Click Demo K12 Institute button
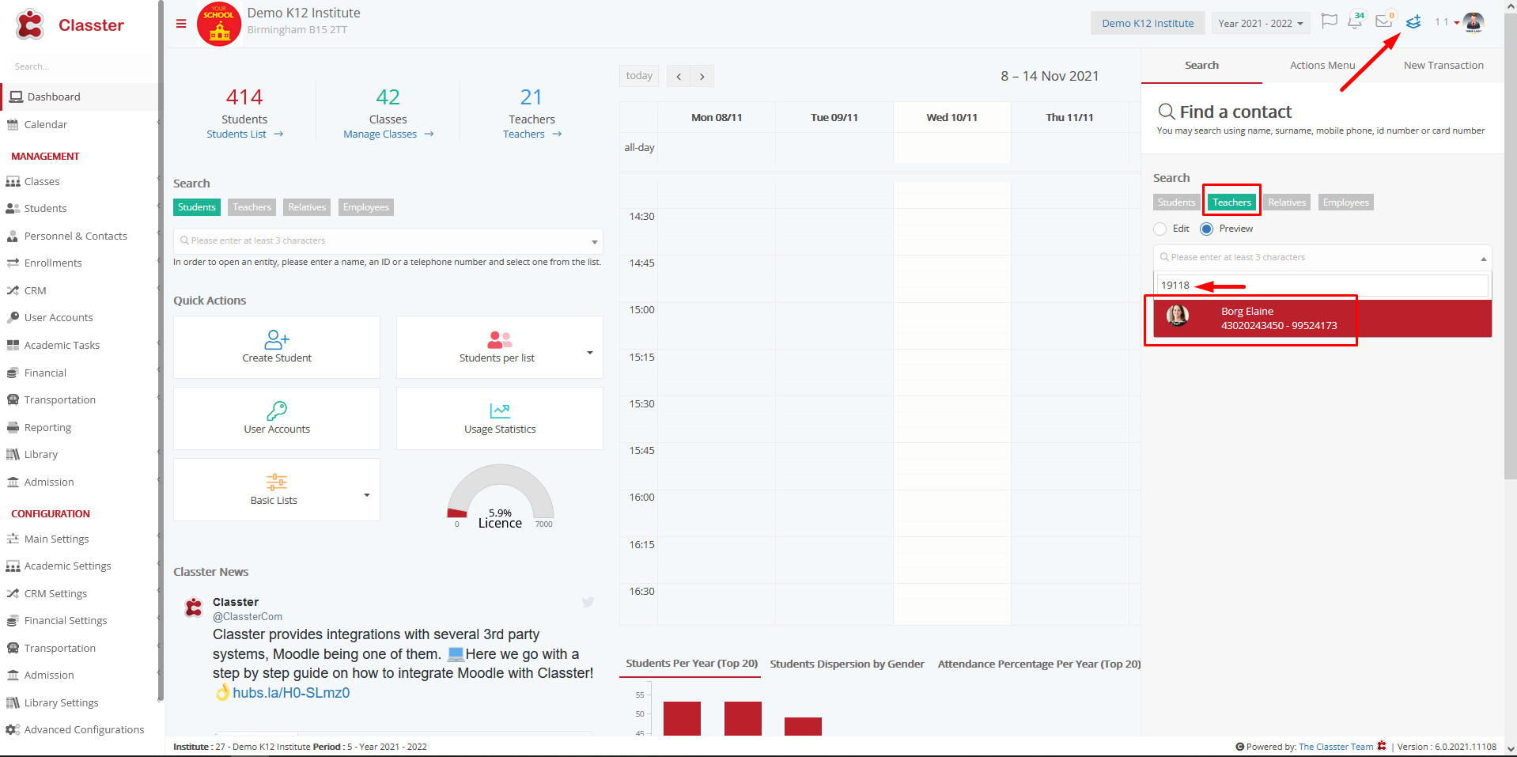The height and width of the screenshot is (757, 1517). [1148, 23]
